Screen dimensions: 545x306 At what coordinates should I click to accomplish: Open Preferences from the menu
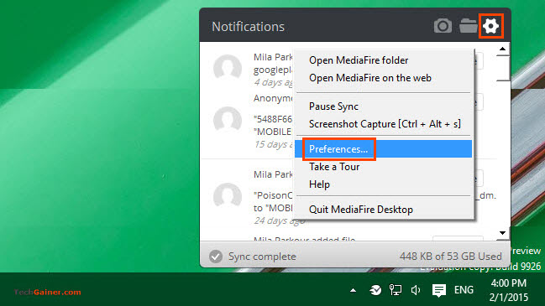coord(384,149)
